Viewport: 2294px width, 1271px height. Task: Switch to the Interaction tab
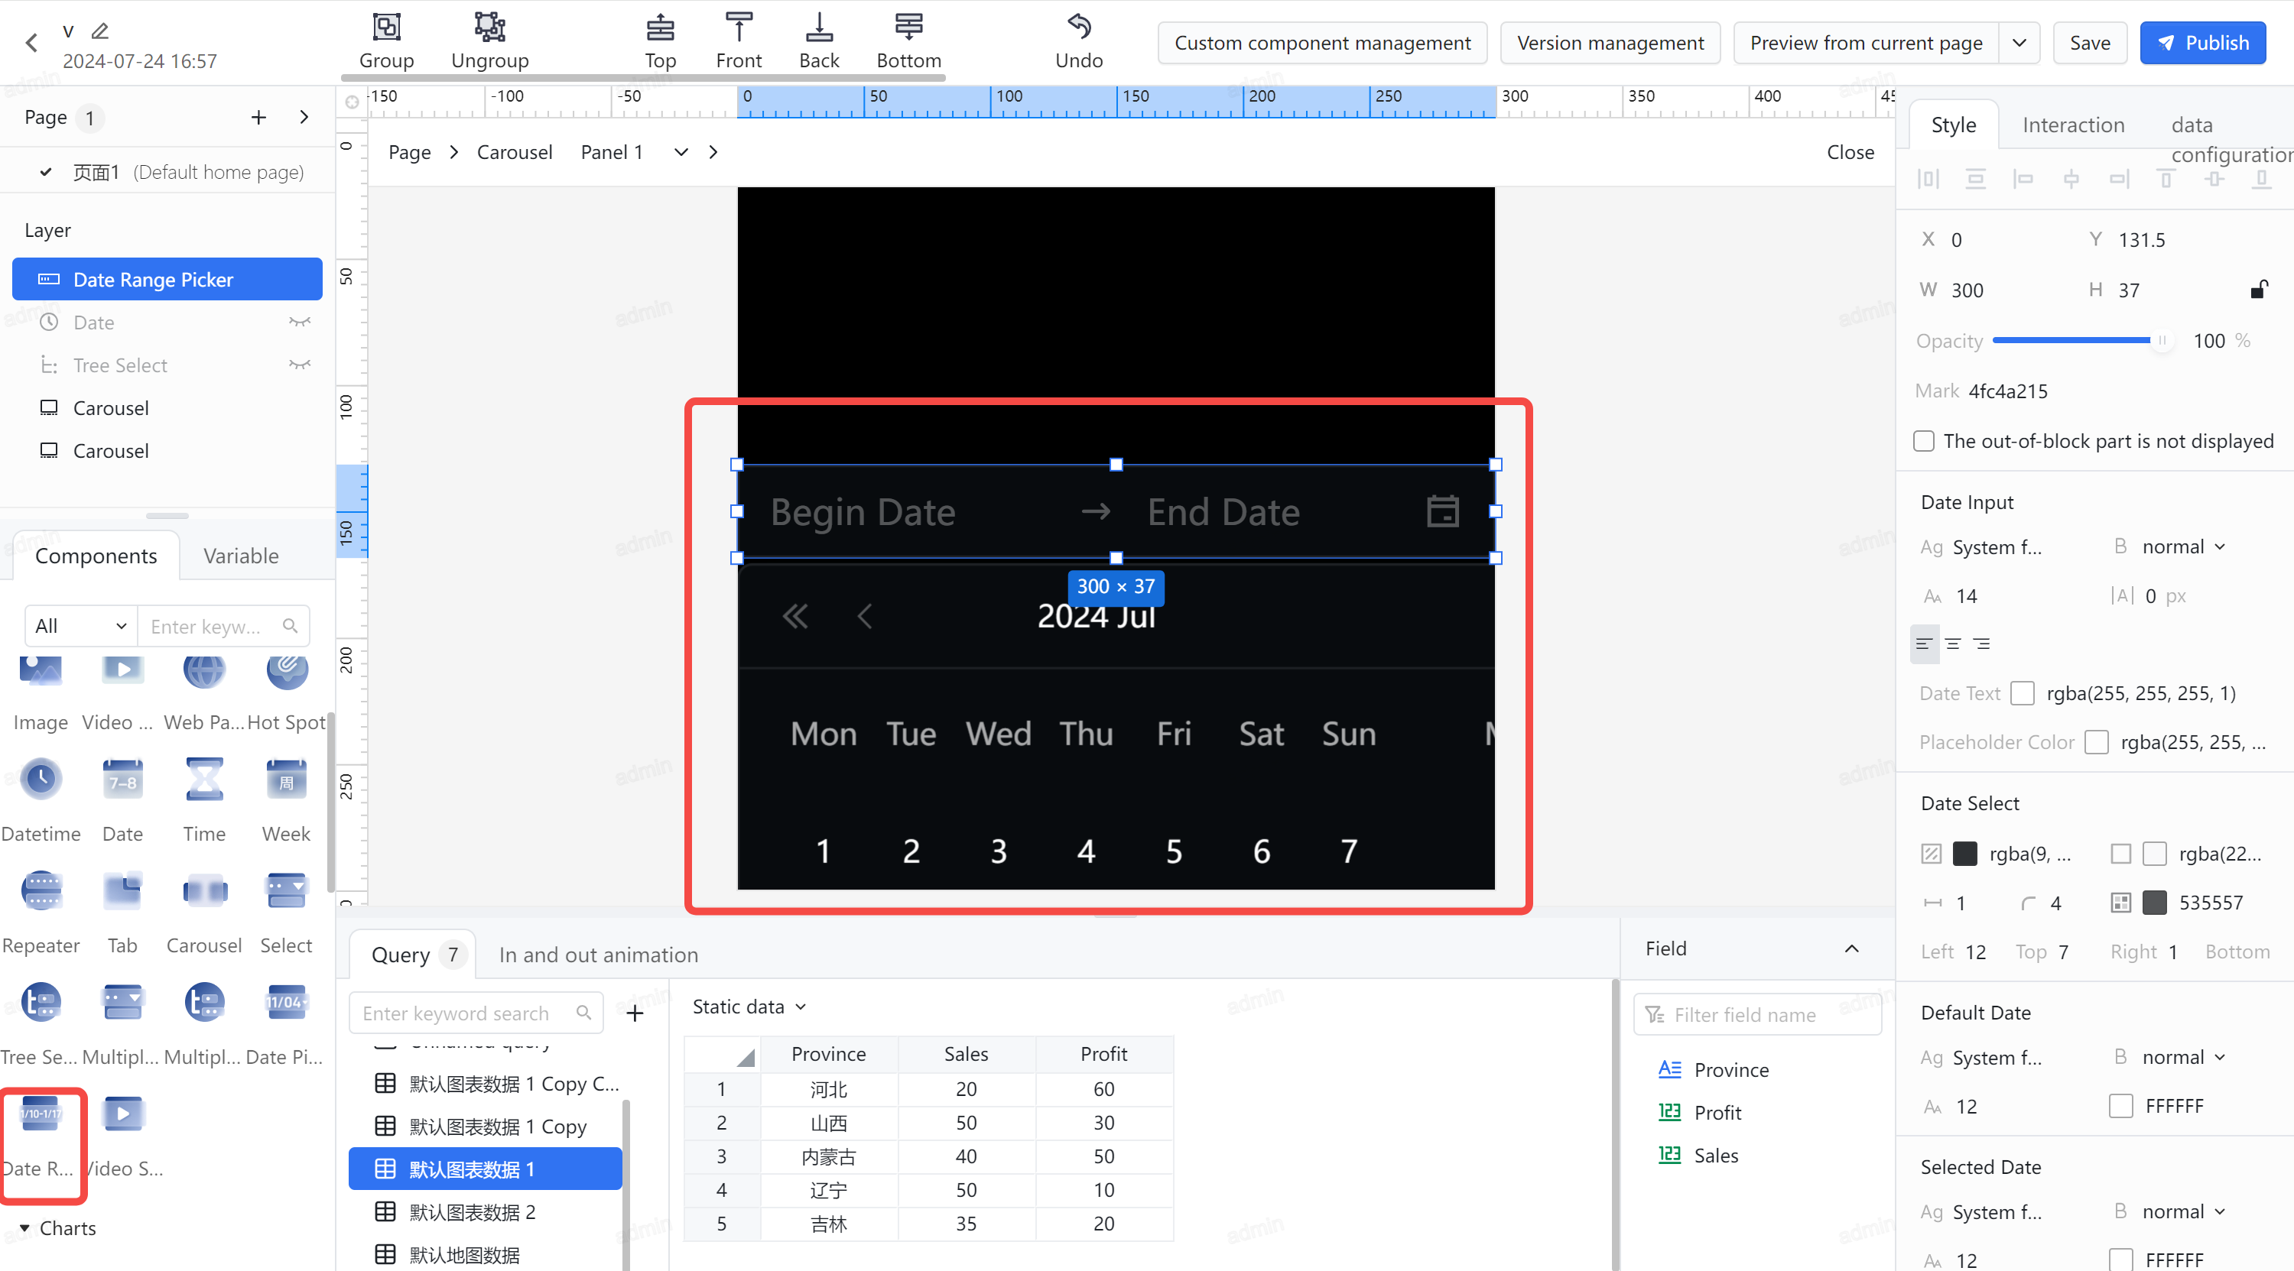tap(2073, 125)
